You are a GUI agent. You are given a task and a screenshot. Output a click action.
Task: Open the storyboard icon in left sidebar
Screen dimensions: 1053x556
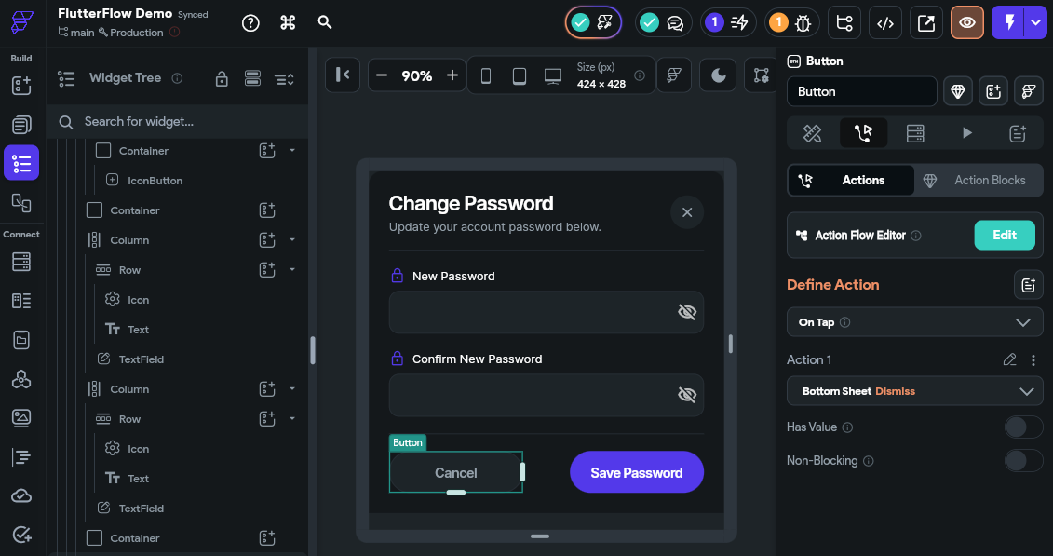(21, 202)
